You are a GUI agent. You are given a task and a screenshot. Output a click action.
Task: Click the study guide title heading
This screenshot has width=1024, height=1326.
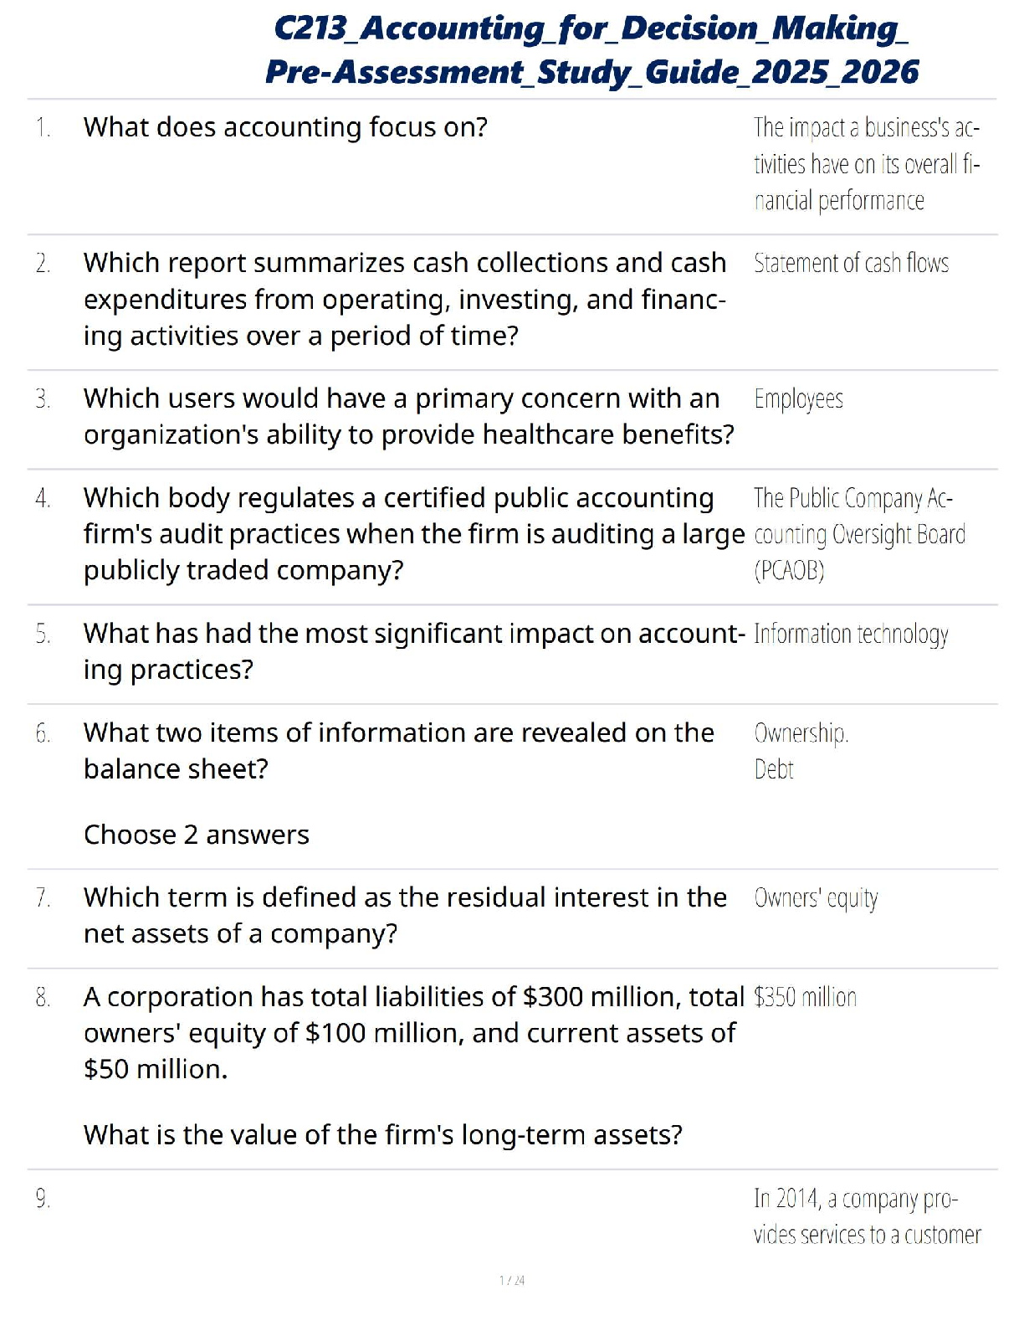(x=591, y=50)
